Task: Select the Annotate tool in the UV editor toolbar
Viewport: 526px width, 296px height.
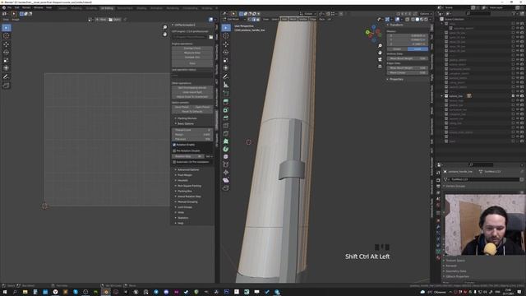Action: tap(6, 76)
